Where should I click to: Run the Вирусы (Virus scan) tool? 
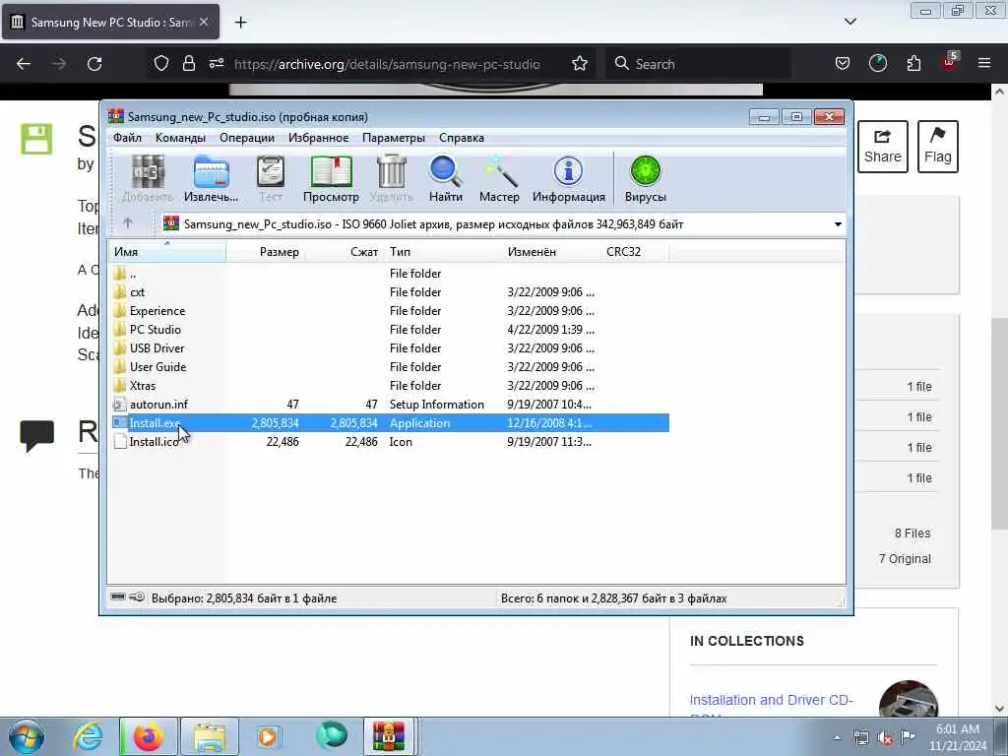[646, 179]
